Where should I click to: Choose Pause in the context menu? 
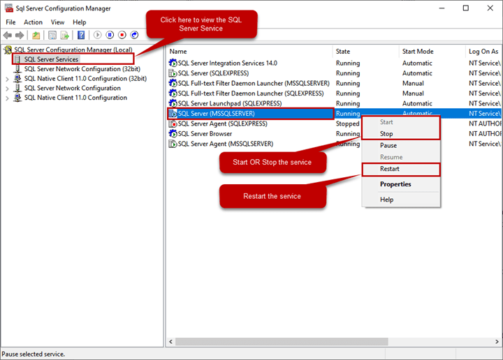point(401,145)
